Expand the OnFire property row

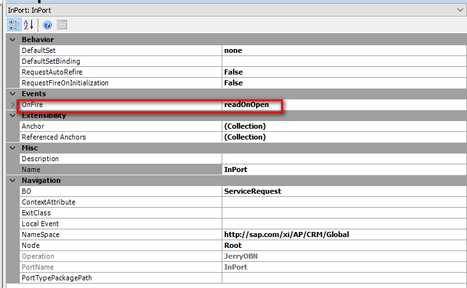coord(13,104)
